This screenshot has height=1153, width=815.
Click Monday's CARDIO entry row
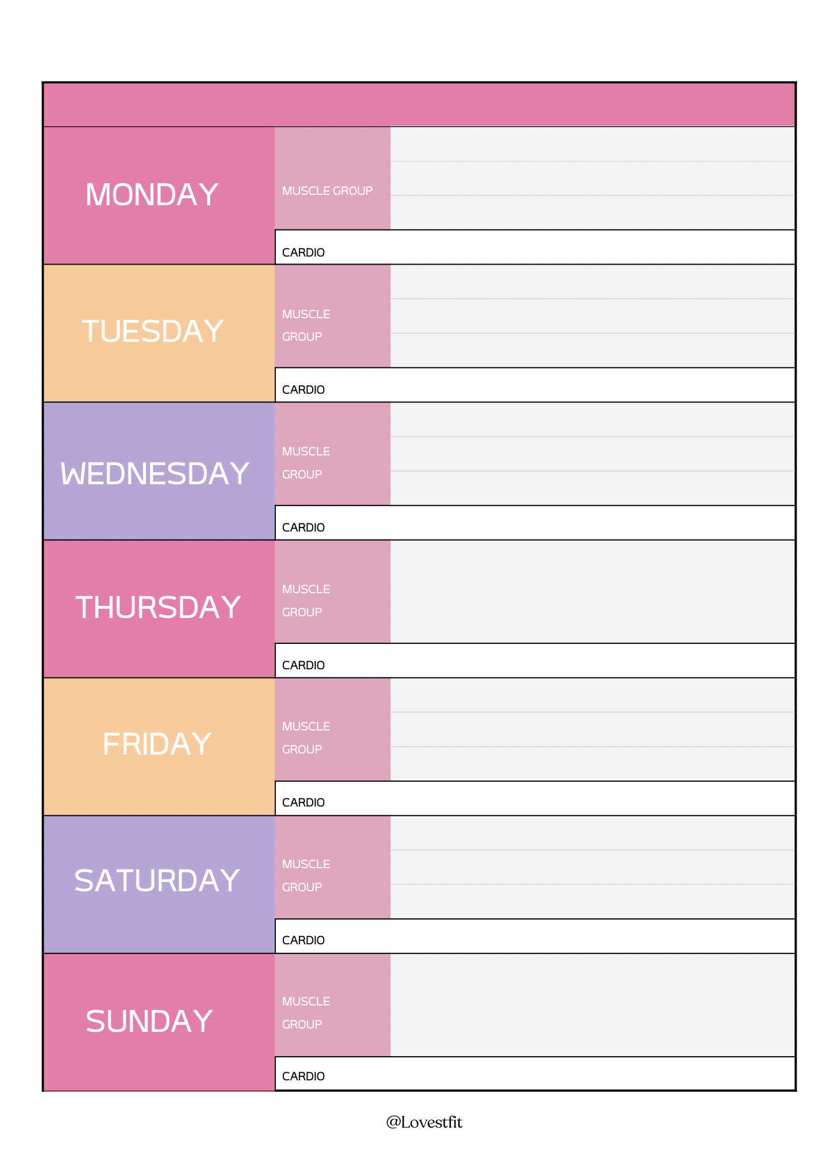click(x=535, y=247)
